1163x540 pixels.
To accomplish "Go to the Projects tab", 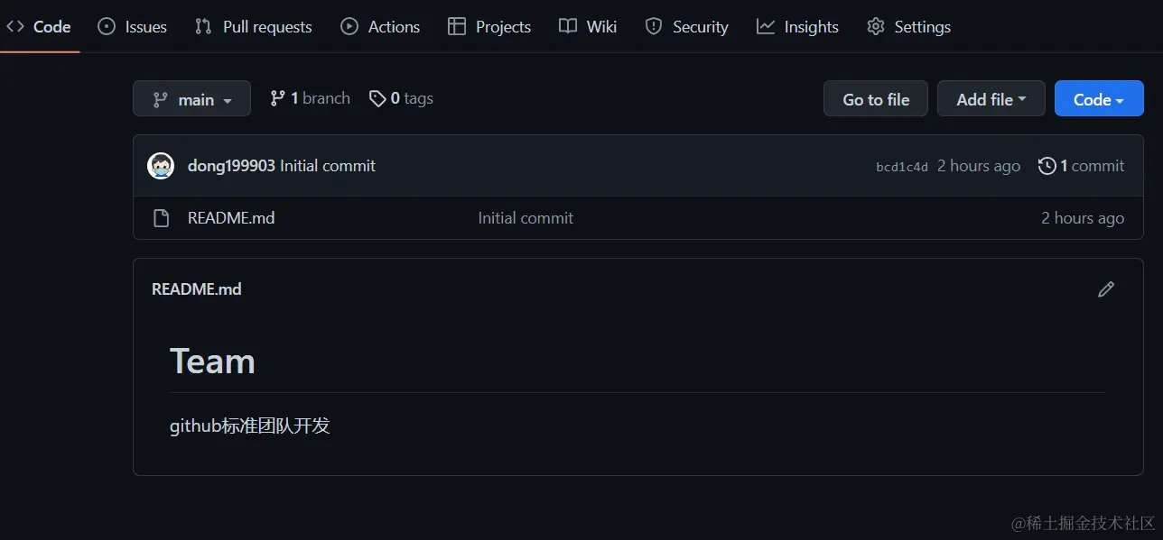I will point(489,27).
